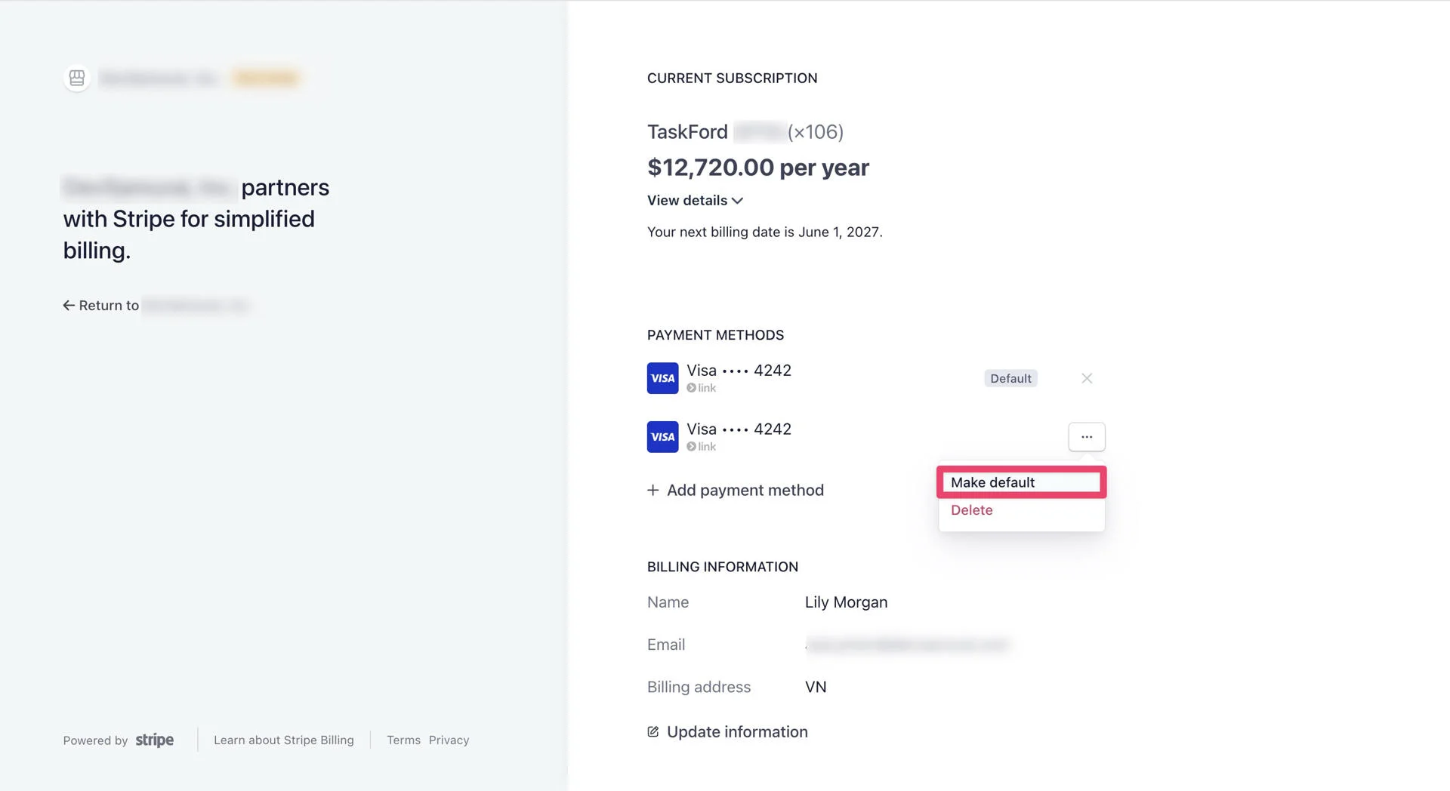Click the Powered by text in footer

(95, 740)
